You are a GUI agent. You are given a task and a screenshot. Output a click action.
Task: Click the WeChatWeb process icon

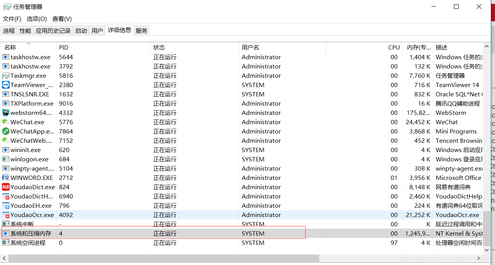[x=6, y=140]
